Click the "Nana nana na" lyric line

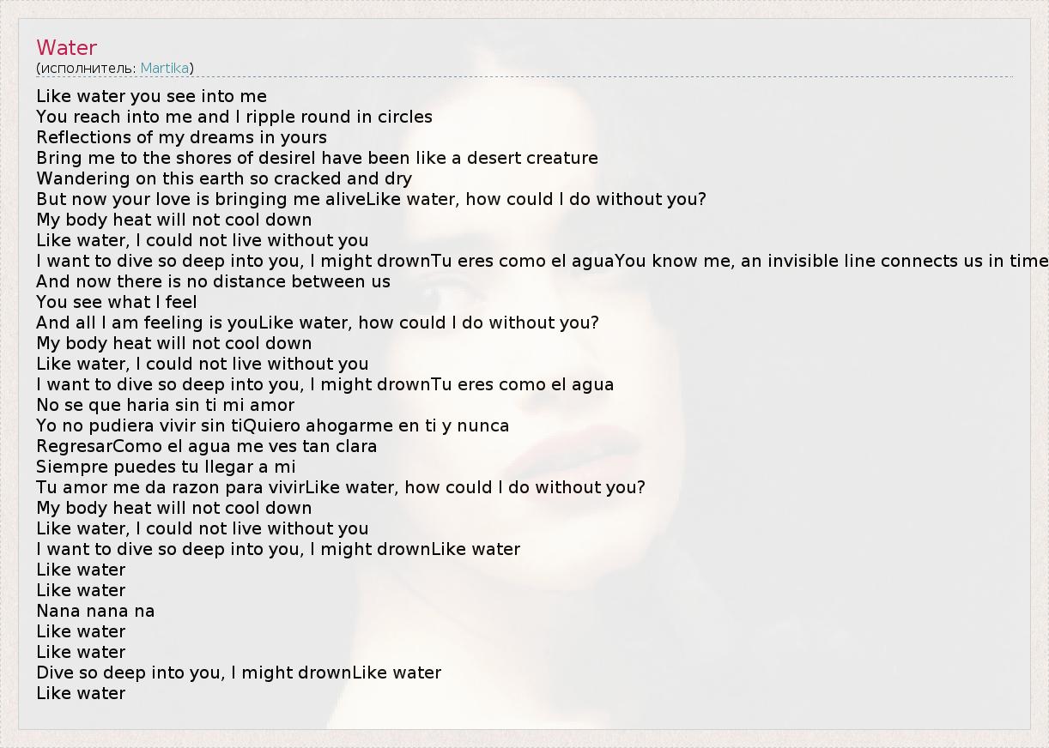(x=95, y=611)
